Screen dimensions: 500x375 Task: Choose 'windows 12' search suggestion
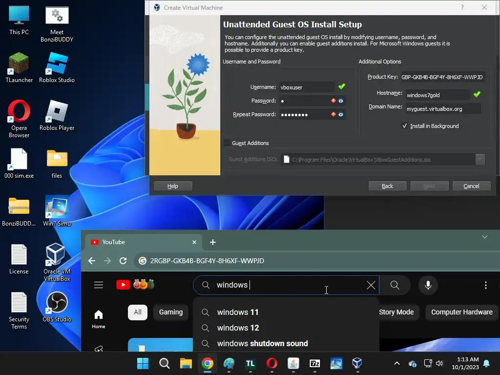click(286, 328)
